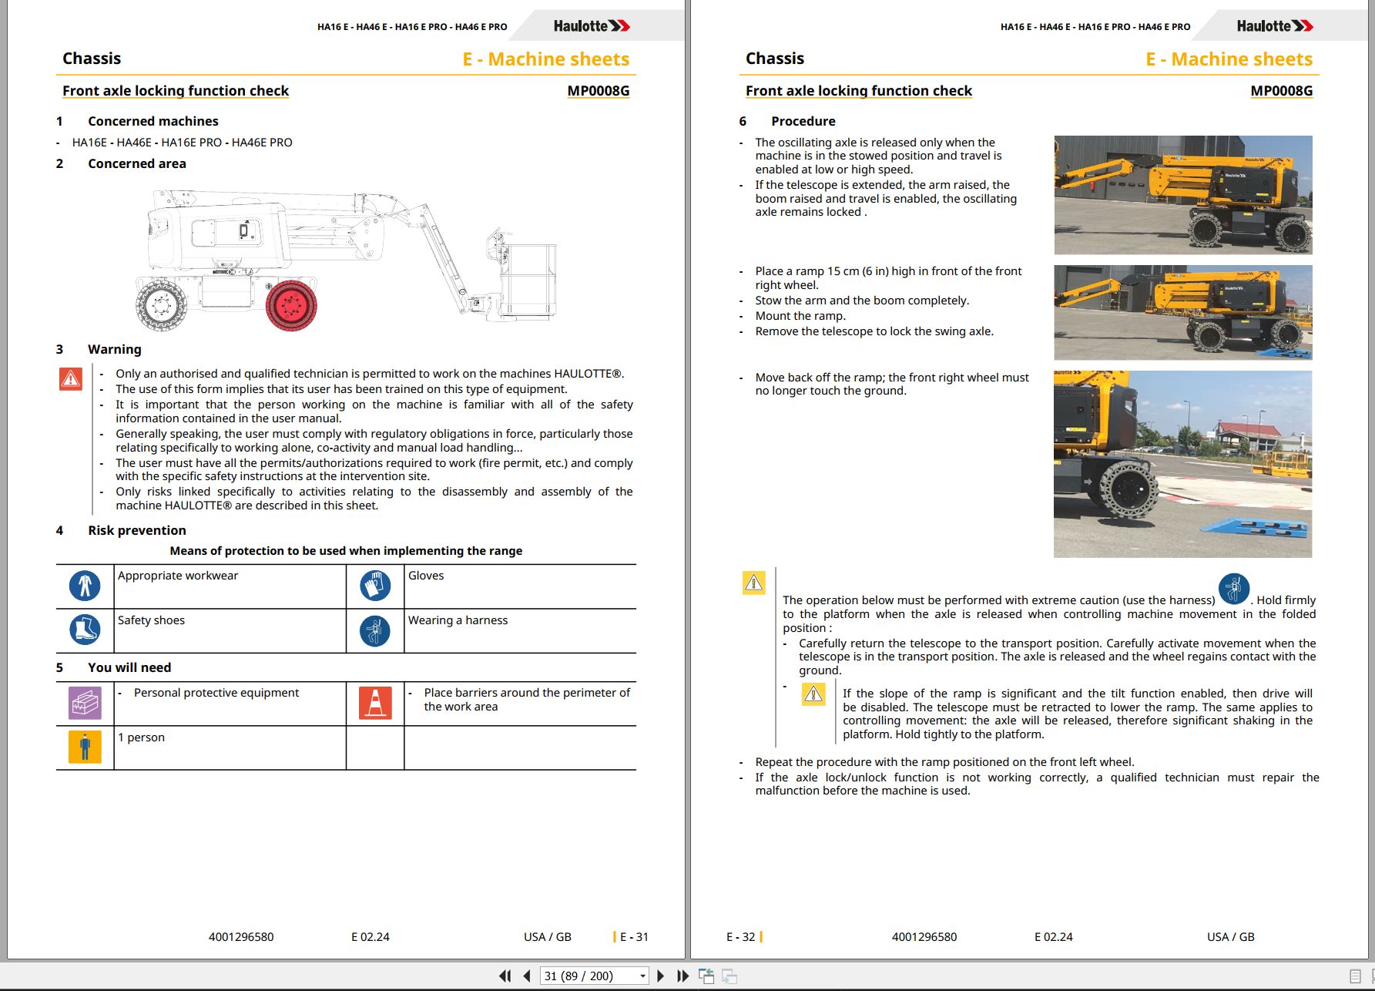Click the right page Front axle locking function check heading
Viewport: 1375px width, 991px height.
click(859, 91)
